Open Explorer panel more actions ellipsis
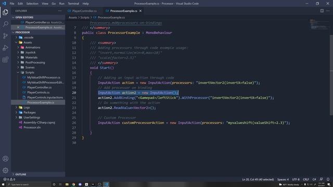 [60, 11]
